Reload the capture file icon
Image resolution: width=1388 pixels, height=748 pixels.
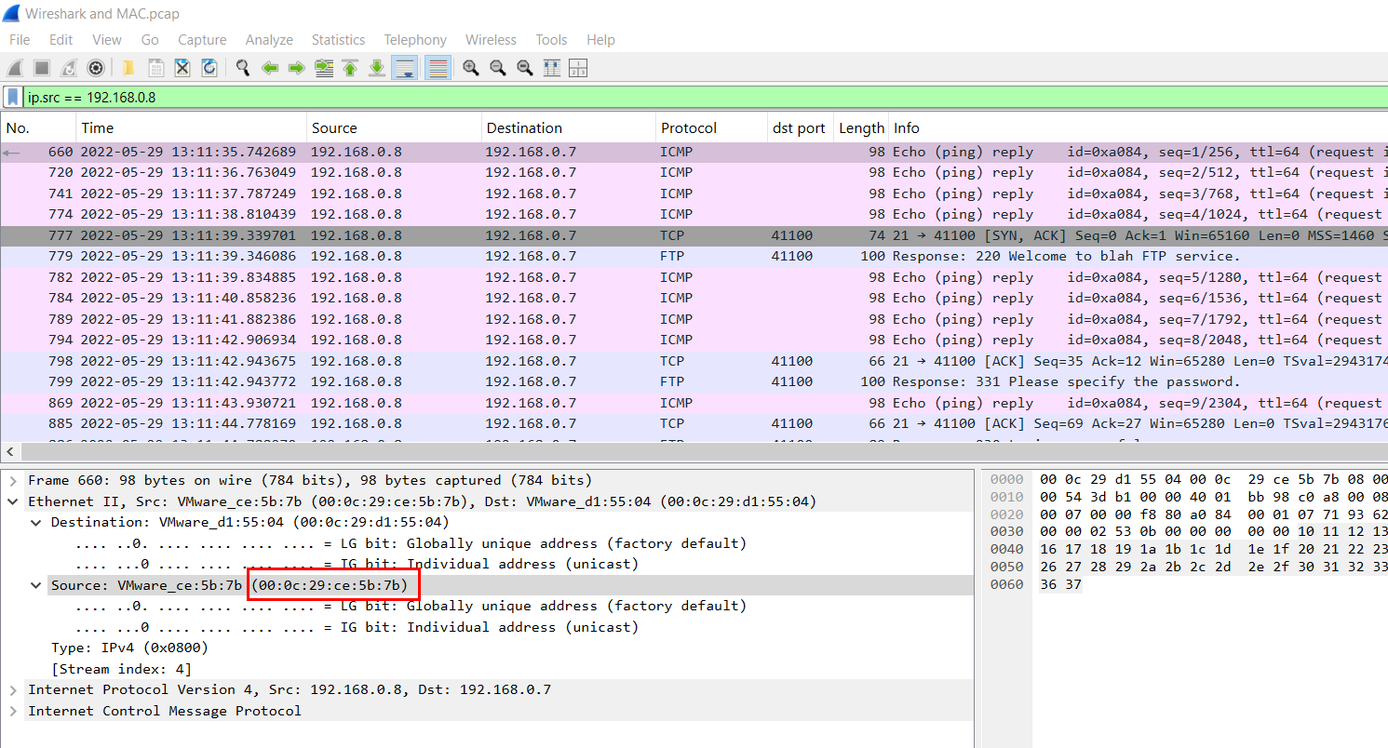209,68
